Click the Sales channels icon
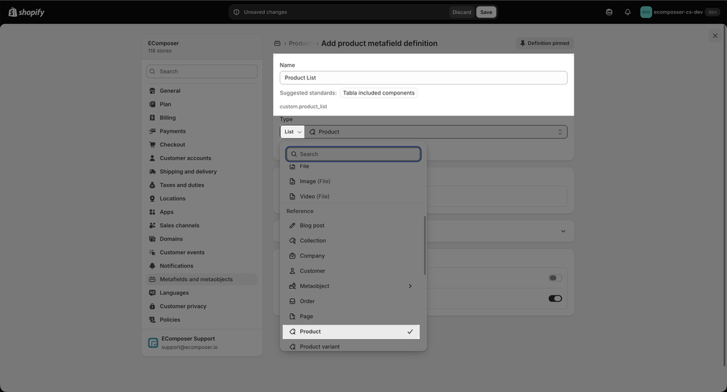The width and height of the screenshot is (727, 392). 152,225
